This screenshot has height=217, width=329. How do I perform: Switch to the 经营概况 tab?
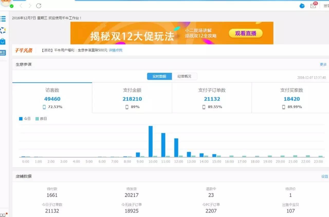pos(185,76)
